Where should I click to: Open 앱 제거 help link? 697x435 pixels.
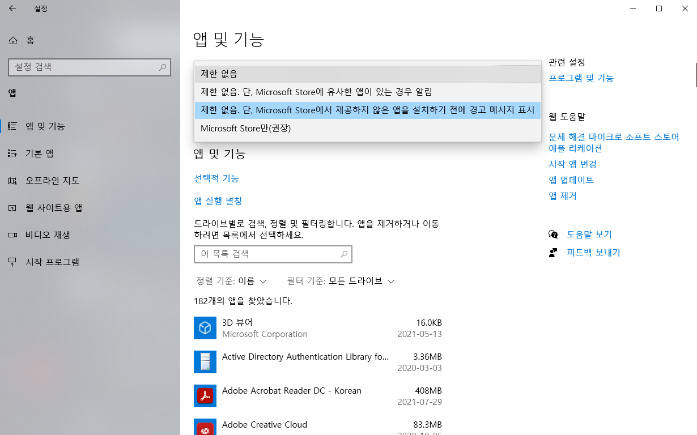[x=563, y=196]
